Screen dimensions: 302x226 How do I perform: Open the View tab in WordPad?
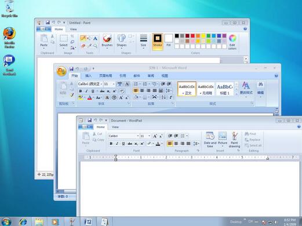pos(115,127)
